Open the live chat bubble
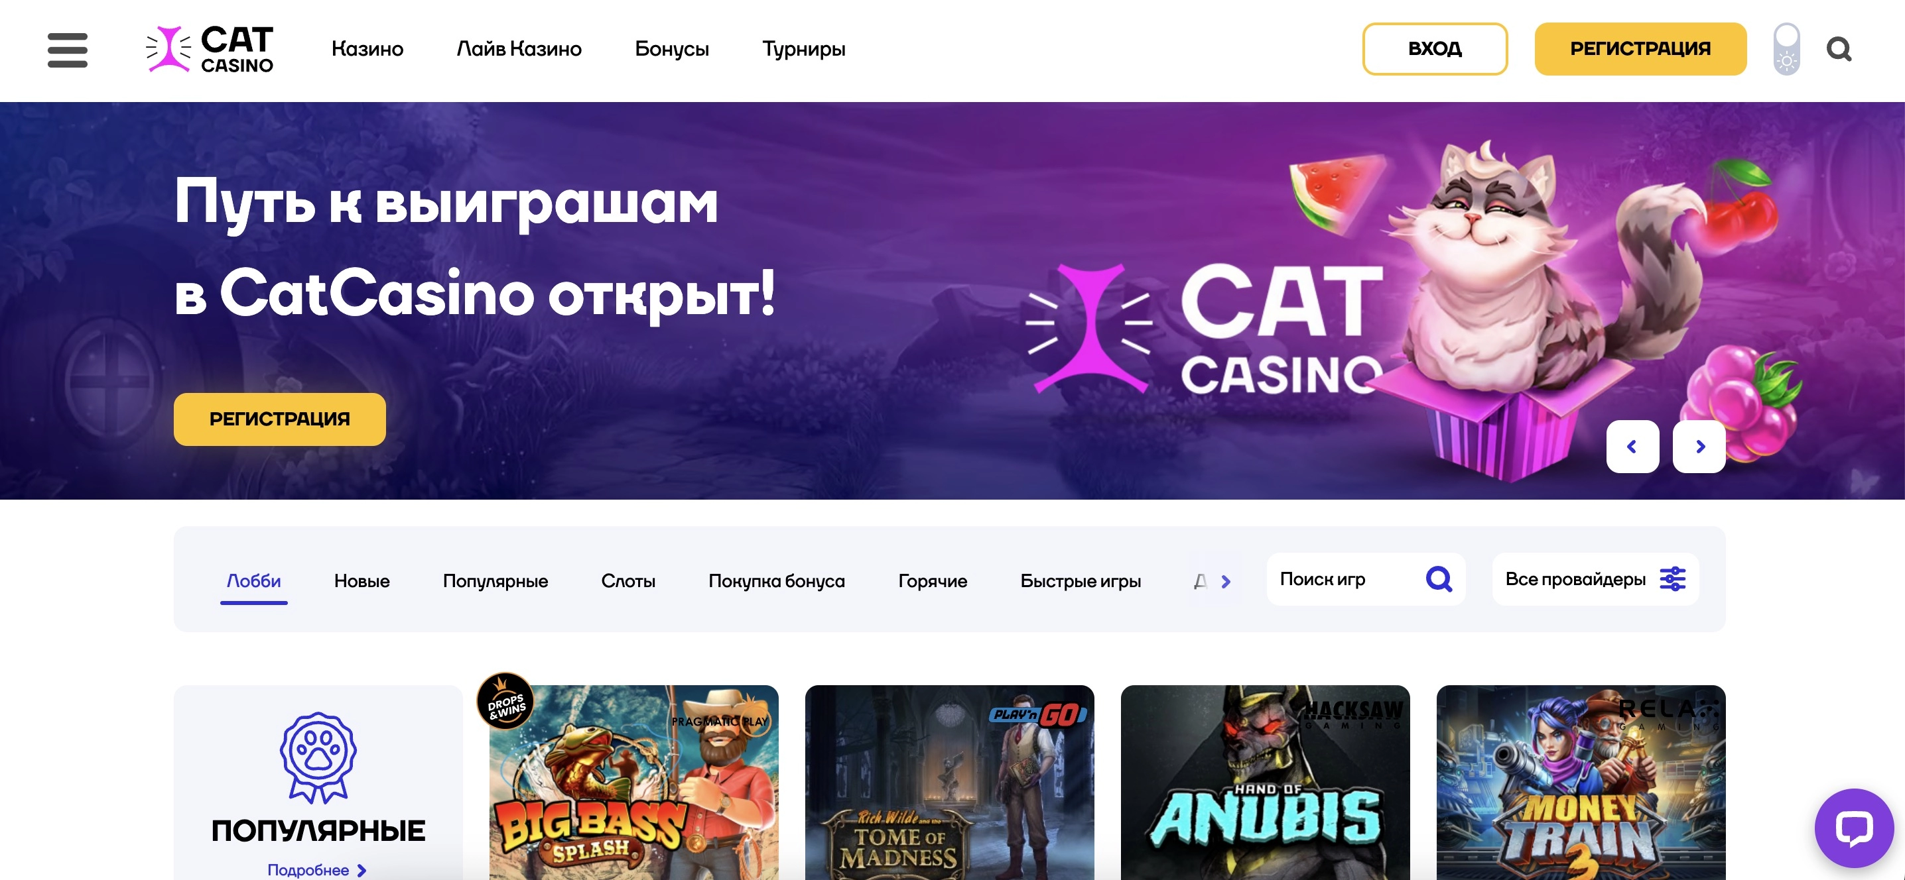This screenshot has height=880, width=1905. pos(1853,828)
